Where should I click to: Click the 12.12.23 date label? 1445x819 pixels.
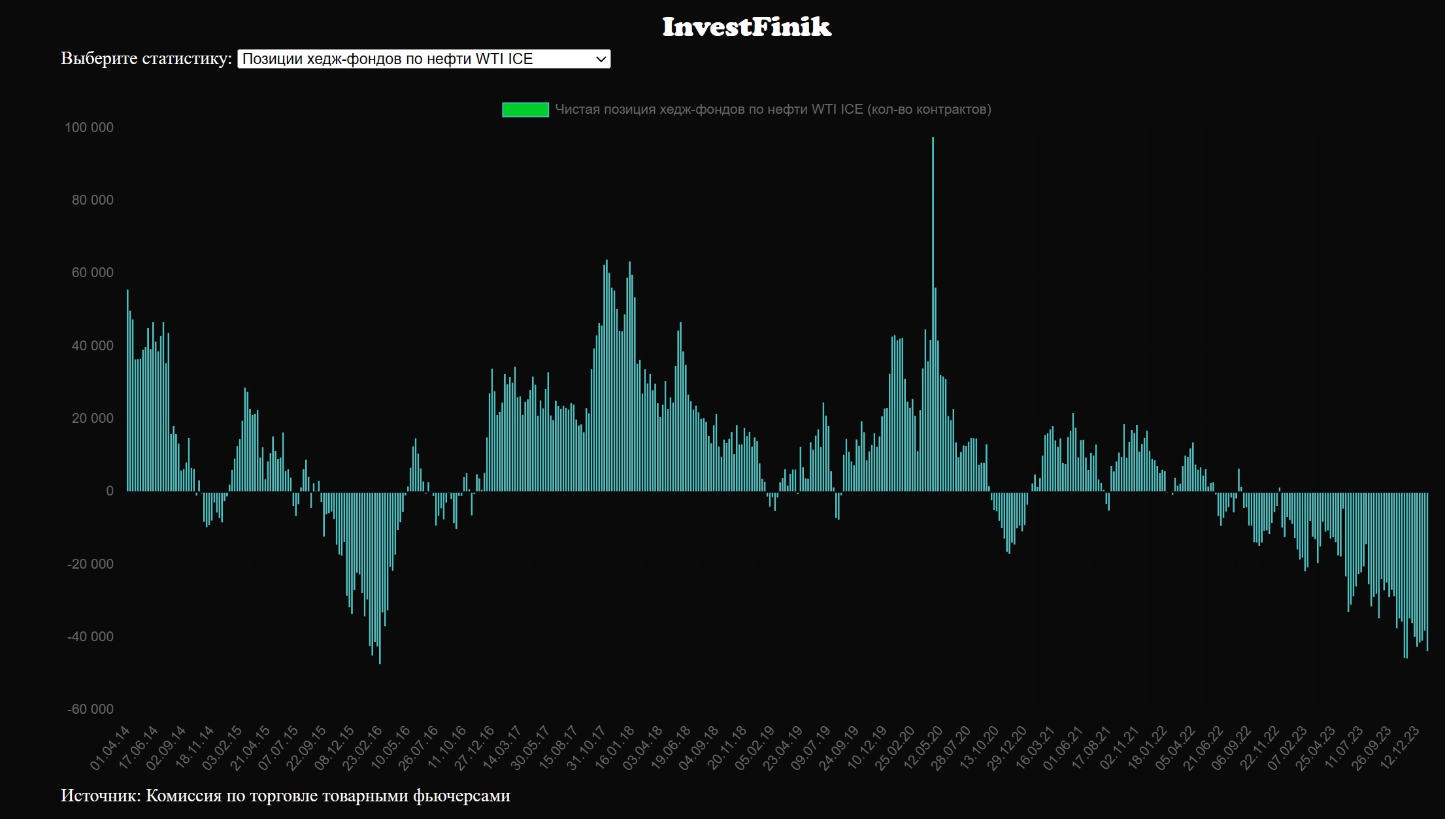point(1401,747)
